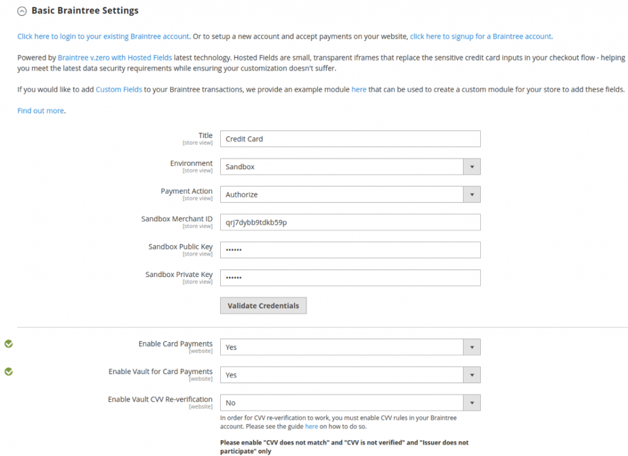This screenshot has height=456, width=628.
Task: Click the example module here link
Action: pos(360,89)
